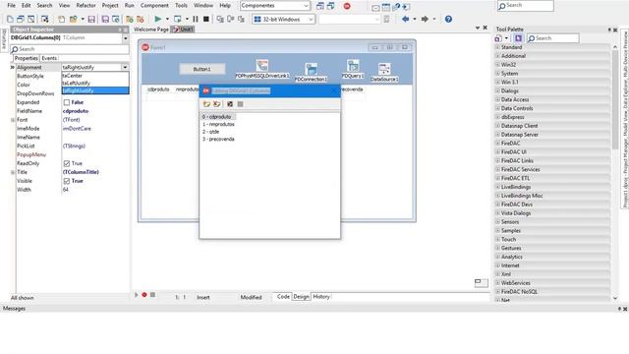The height and width of the screenshot is (354, 629).
Task: Switch to the History view tab
Action: click(x=321, y=297)
